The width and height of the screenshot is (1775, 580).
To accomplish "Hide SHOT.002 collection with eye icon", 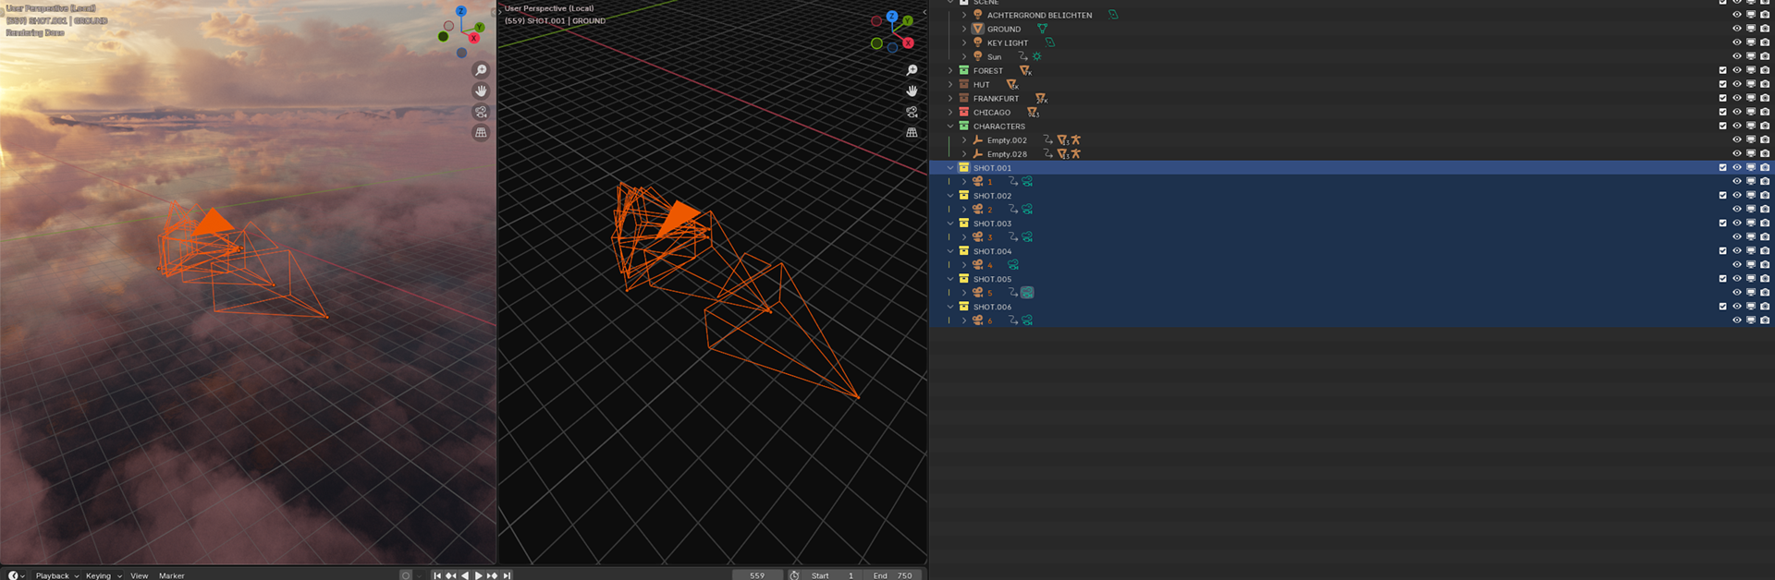I will click(x=1736, y=196).
